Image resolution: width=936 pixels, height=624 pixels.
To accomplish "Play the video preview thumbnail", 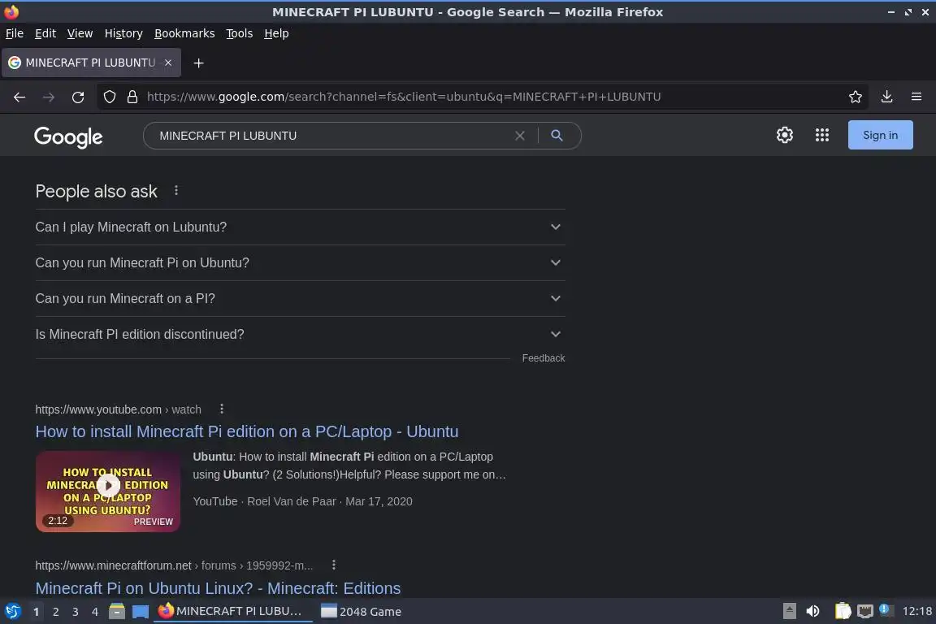I will 107,491.
